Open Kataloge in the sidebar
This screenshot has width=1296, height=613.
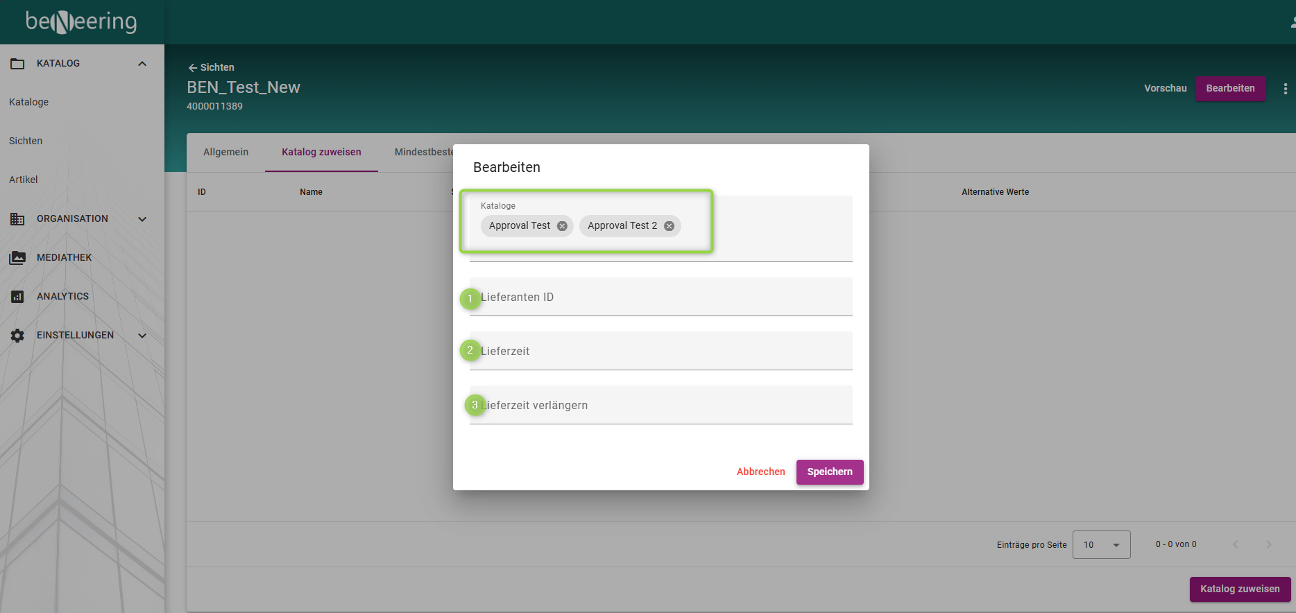click(29, 102)
